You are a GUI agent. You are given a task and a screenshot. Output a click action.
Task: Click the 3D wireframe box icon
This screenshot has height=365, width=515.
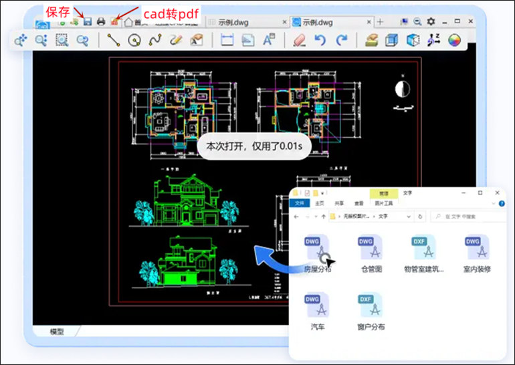pyautogui.click(x=391, y=40)
